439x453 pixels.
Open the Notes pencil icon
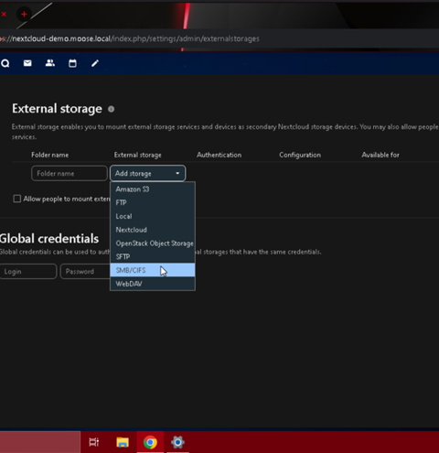coord(95,63)
